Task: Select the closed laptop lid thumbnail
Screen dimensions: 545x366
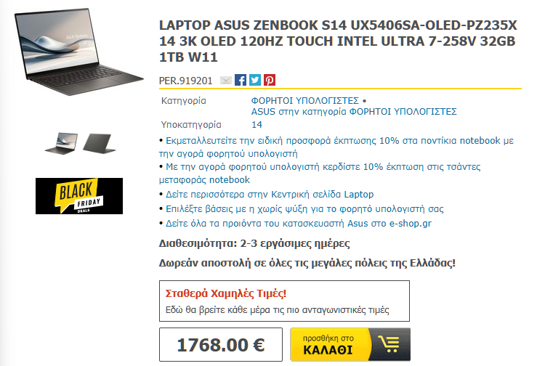Action: 99,143
